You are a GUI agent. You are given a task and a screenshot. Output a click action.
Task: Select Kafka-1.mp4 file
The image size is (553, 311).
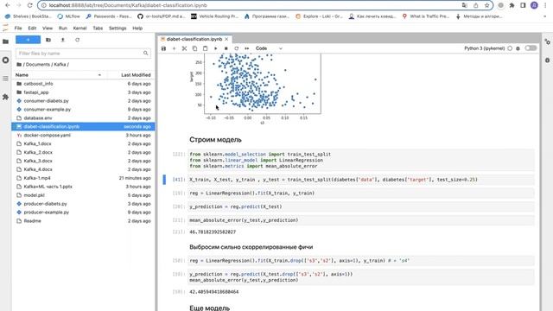point(83,178)
